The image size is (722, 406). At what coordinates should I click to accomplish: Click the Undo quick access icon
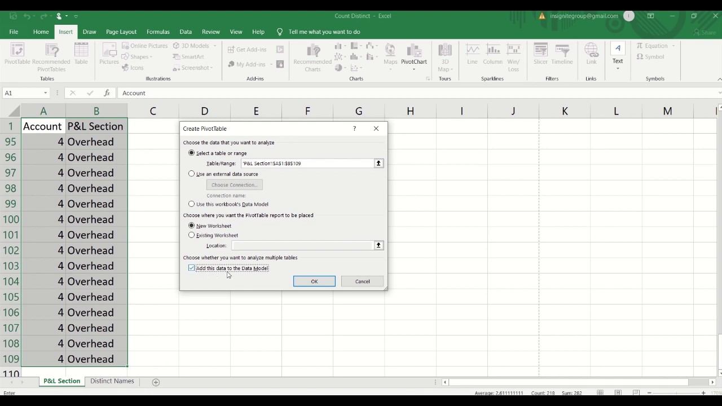coord(27,16)
